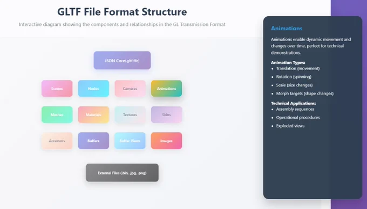Click 'Morph targets (shape changes)' list item
The image size is (367, 209).
(305, 93)
